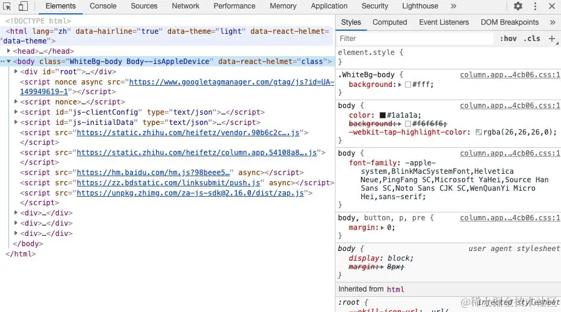The image size is (561, 312).
Task: Open the Lighthouse tab
Action: point(420,6)
